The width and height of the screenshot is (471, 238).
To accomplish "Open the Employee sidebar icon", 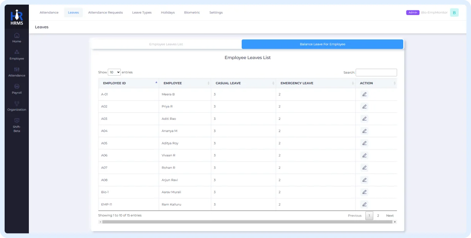I will pos(17,55).
